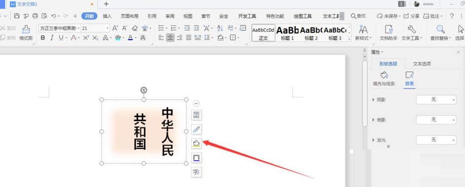Click the numbered list icon

(x=174, y=28)
